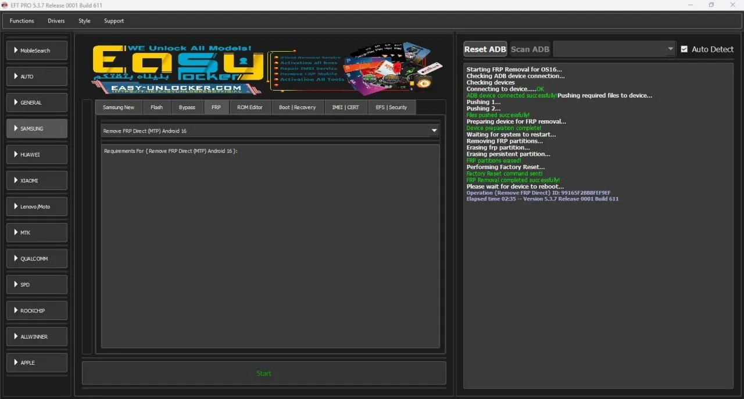Expand the MobileSearch sidebar section
Image resolution: width=744 pixels, height=399 pixels.
[x=37, y=51]
